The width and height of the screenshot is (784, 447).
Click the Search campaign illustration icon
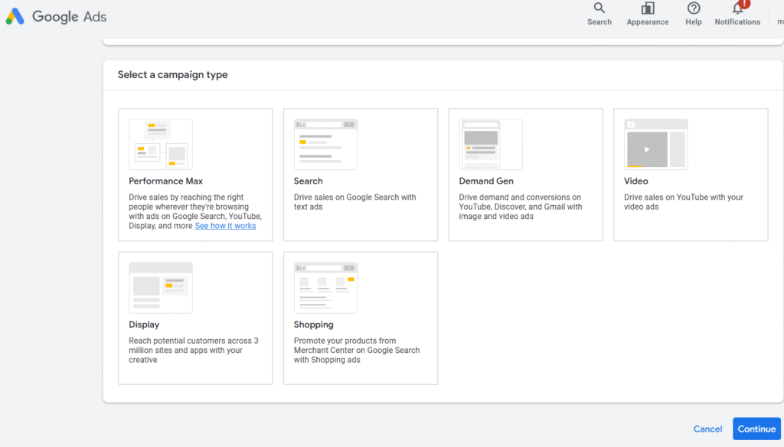click(x=325, y=145)
